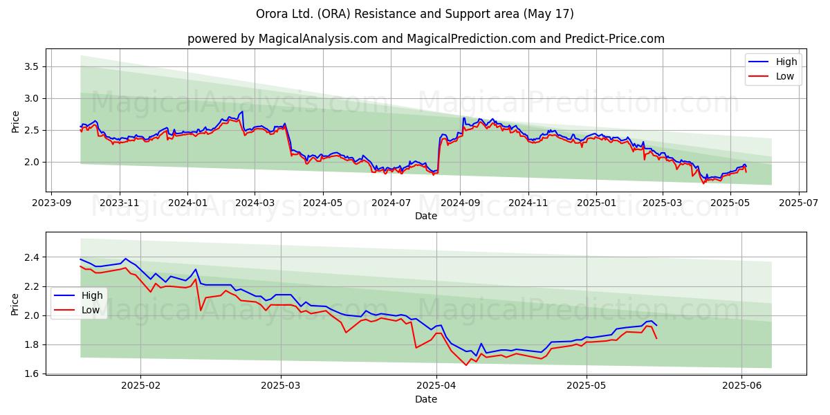
Task: Click the 2.0 price tick on top chart
Action: (33, 162)
